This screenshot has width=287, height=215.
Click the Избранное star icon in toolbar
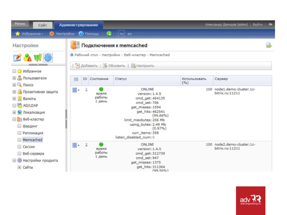(18, 34)
